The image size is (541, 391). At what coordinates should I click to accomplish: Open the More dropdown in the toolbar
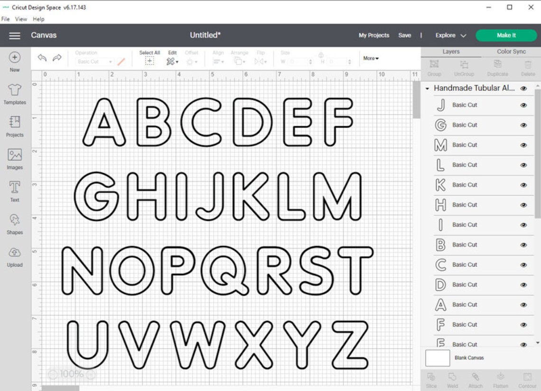(371, 58)
